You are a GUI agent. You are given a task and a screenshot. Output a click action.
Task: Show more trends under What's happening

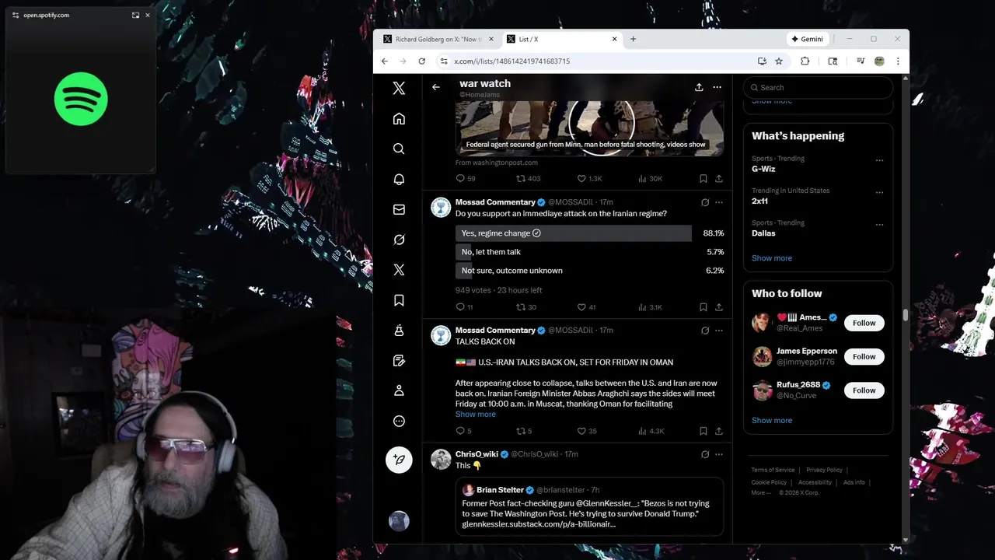[772, 258]
